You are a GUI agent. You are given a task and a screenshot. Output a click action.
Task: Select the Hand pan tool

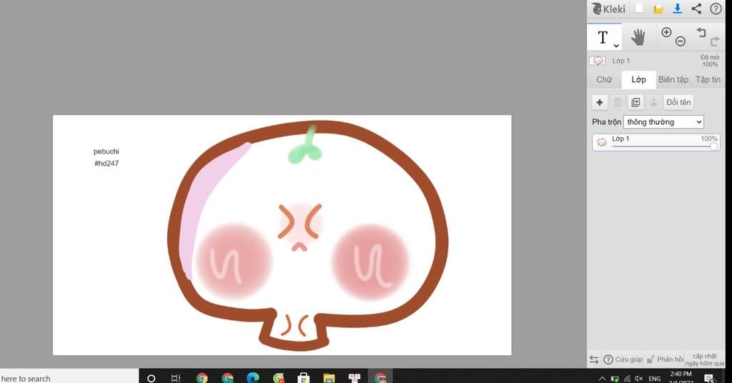coord(638,37)
